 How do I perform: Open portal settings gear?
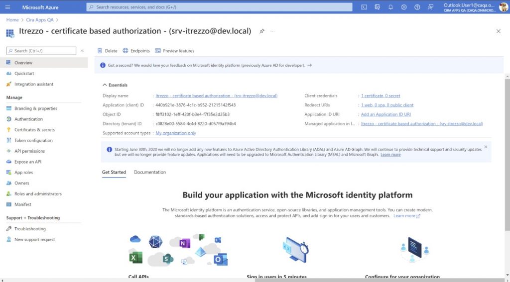tap(403, 7)
